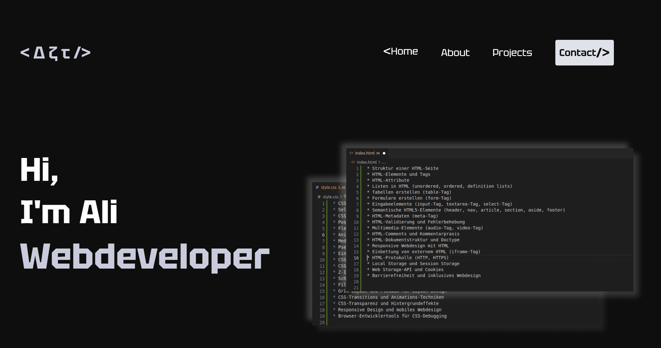This screenshot has height=348, width=661.
Task: Click the <Home menu item
Action: click(x=401, y=51)
